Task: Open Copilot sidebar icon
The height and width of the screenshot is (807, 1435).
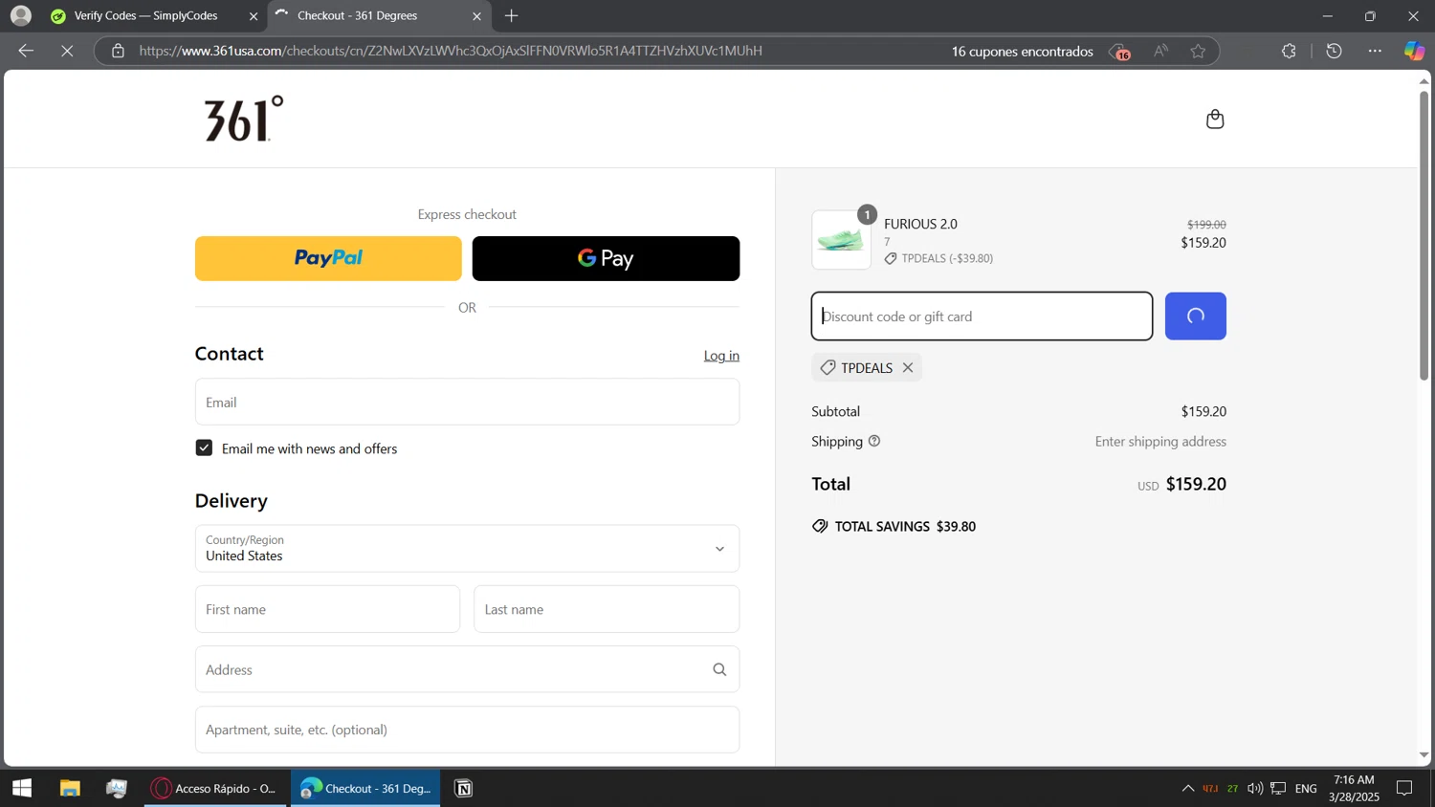Action: (x=1414, y=51)
